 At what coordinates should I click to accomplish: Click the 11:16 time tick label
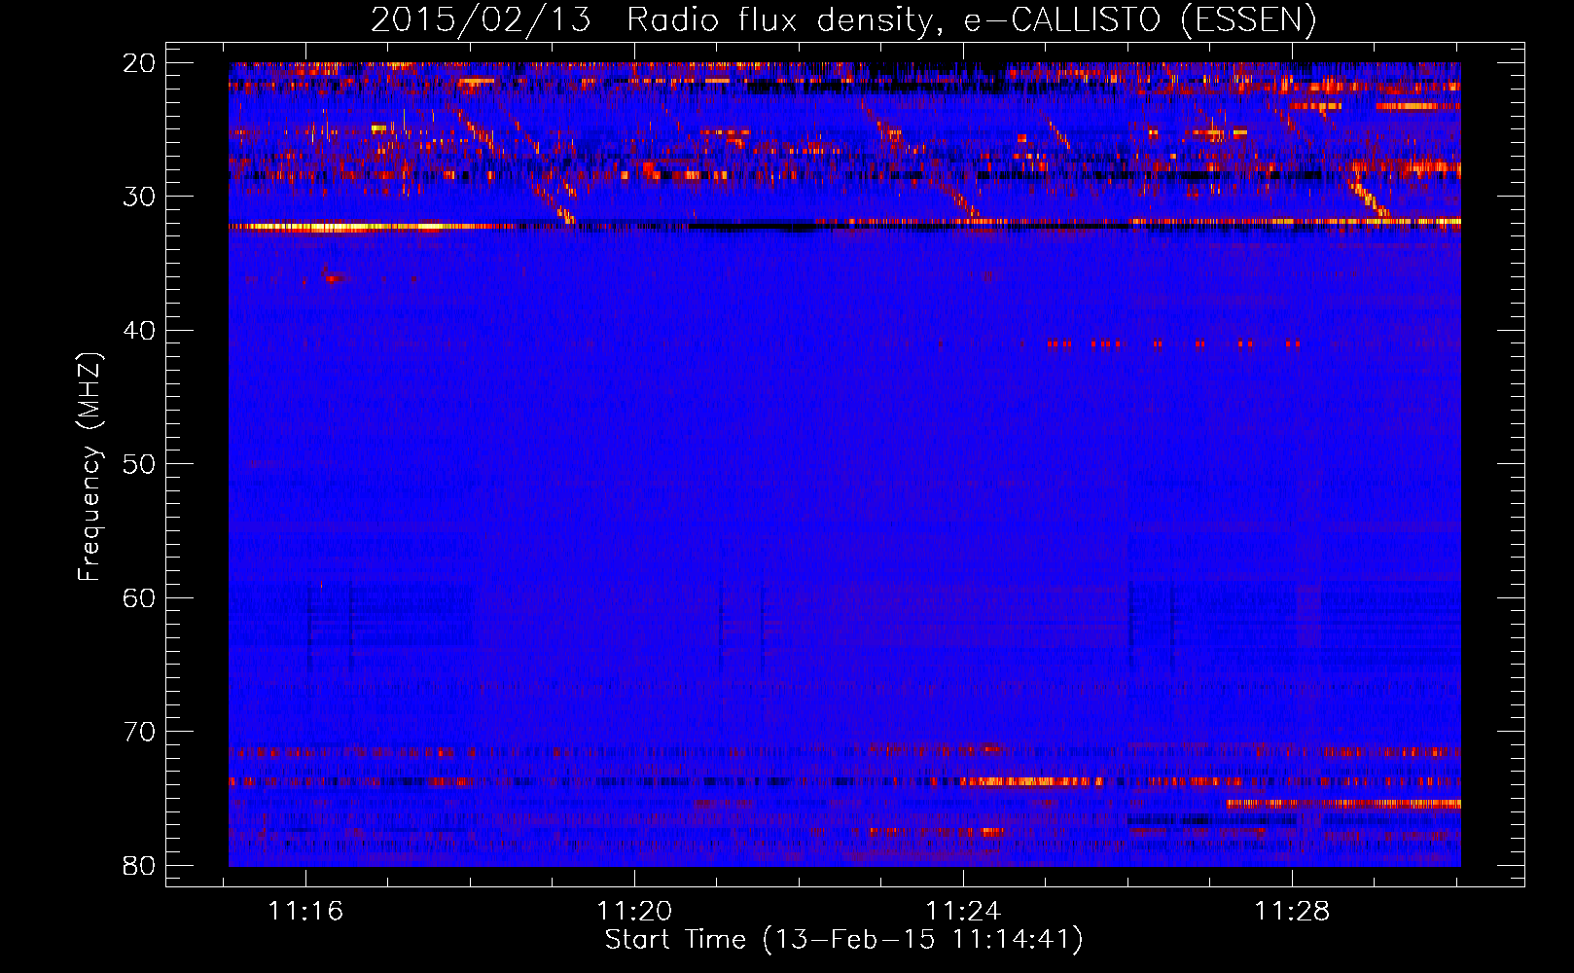coord(305,912)
